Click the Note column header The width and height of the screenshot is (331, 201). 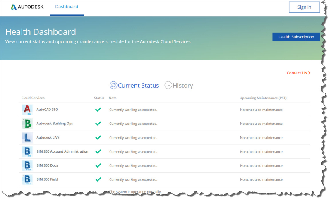113,98
